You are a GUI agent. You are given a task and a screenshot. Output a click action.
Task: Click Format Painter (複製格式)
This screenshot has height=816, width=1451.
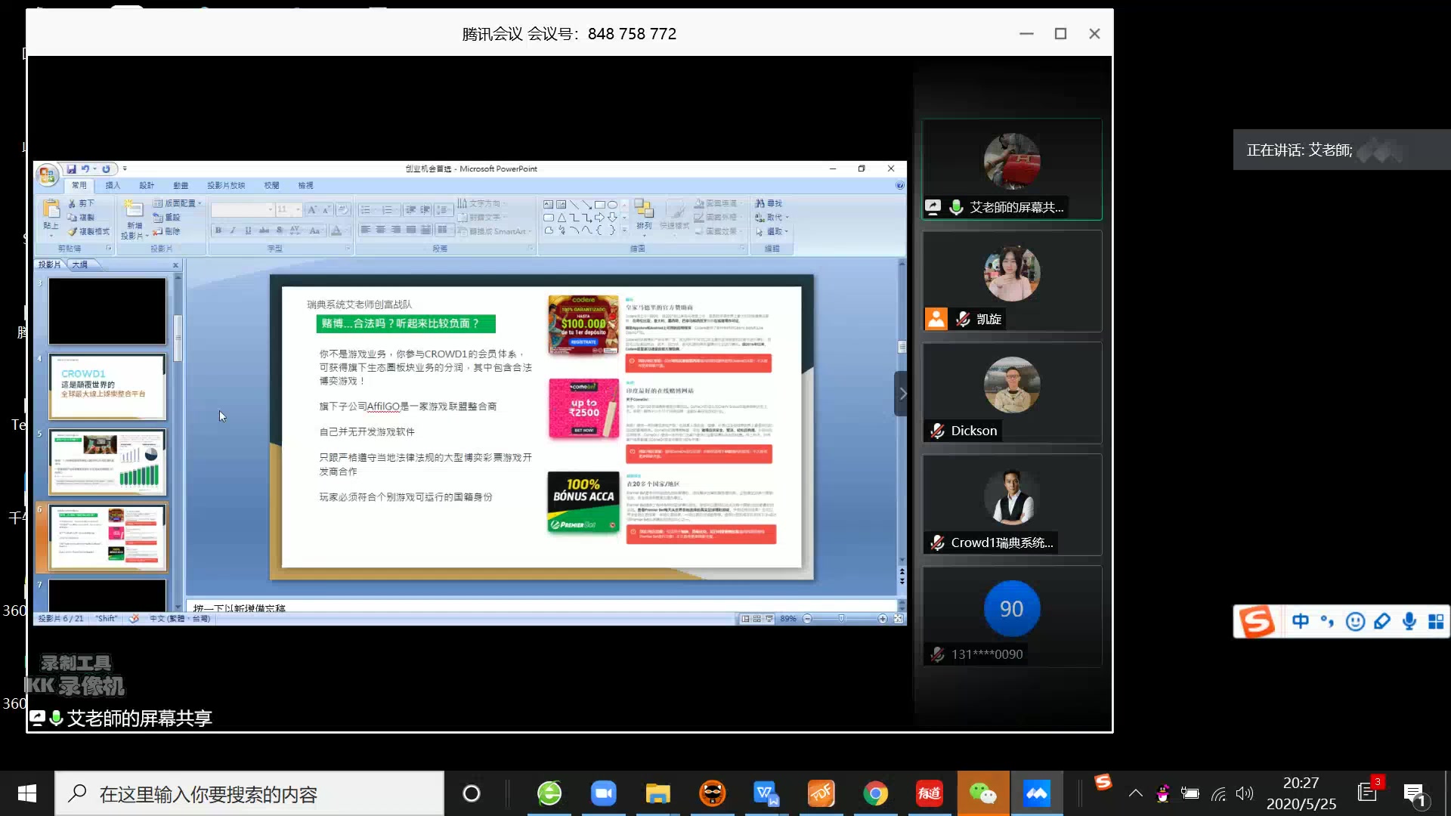tap(88, 231)
